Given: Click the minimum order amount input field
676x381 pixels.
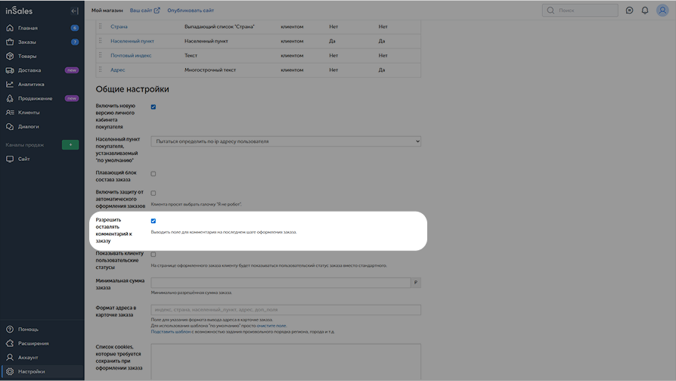Looking at the screenshot, I should pyautogui.click(x=280, y=283).
